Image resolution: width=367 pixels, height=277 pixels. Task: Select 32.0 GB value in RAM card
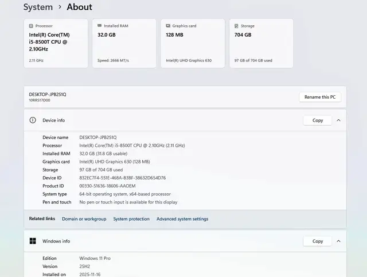[x=107, y=35]
